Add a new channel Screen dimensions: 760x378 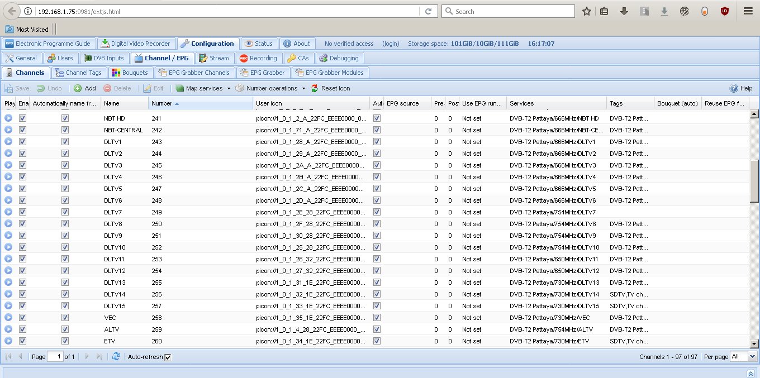(x=85, y=88)
